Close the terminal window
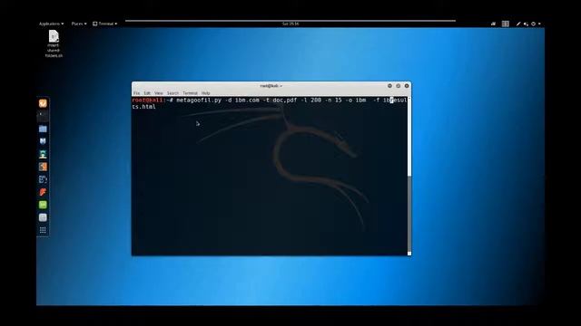 pyautogui.click(x=407, y=86)
